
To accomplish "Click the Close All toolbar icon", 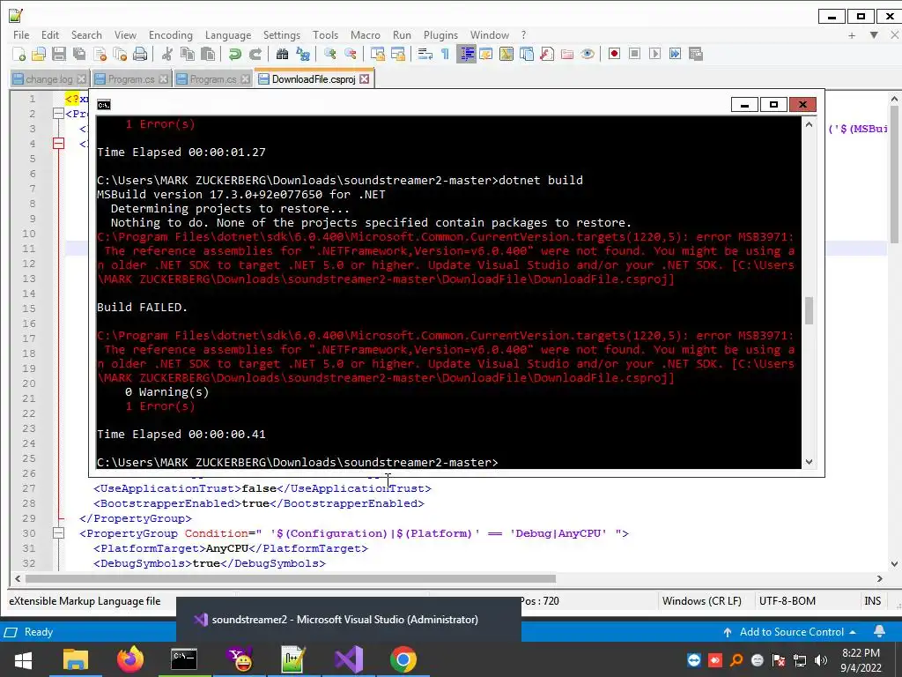I will coord(120,54).
